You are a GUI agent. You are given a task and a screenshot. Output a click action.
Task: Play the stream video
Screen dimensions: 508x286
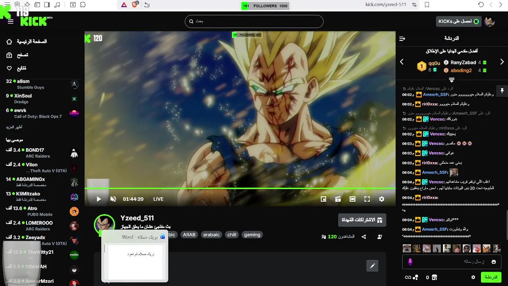[99, 199]
